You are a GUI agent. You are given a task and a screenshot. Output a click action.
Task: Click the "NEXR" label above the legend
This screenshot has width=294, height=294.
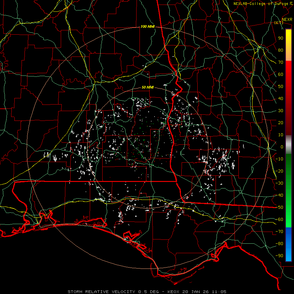click(287, 20)
